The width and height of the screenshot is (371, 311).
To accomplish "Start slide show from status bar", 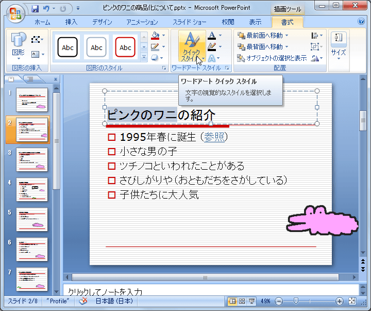I will [x=251, y=301].
